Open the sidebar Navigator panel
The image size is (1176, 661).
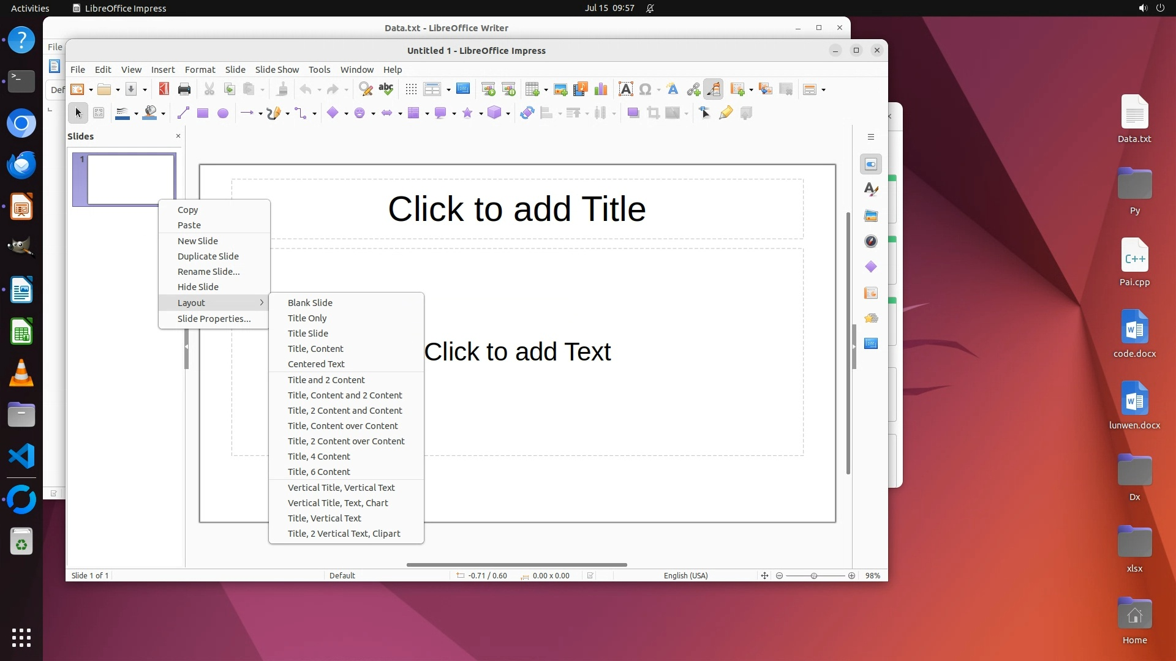click(x=871, y=241)
